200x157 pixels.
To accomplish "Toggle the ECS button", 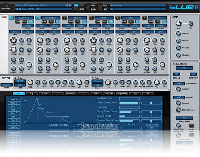I will pos(100,5).
